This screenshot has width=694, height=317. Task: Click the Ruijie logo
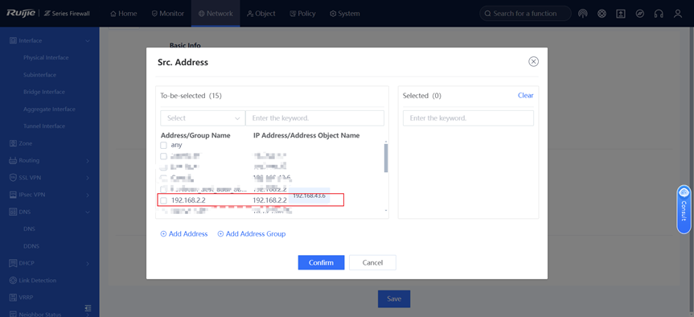coord(20,14)
